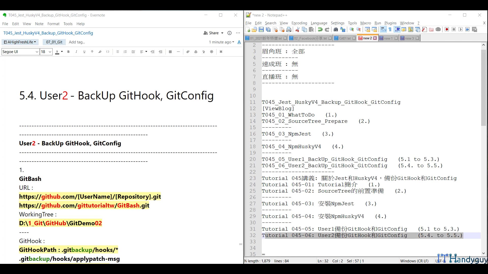Attach a file in Evernote
This screenshot has height=274, width=488.
pos(188,52)
